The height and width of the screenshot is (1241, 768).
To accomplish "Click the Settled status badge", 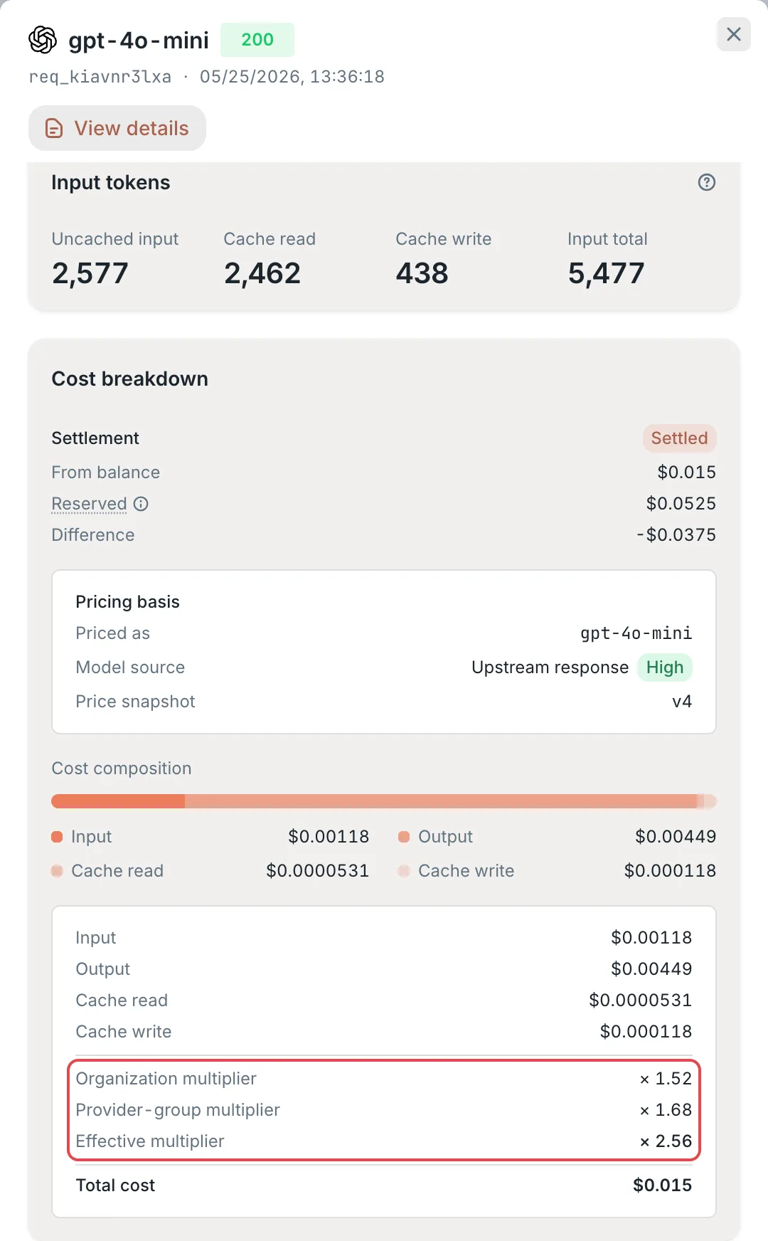I will click(679, 438).
